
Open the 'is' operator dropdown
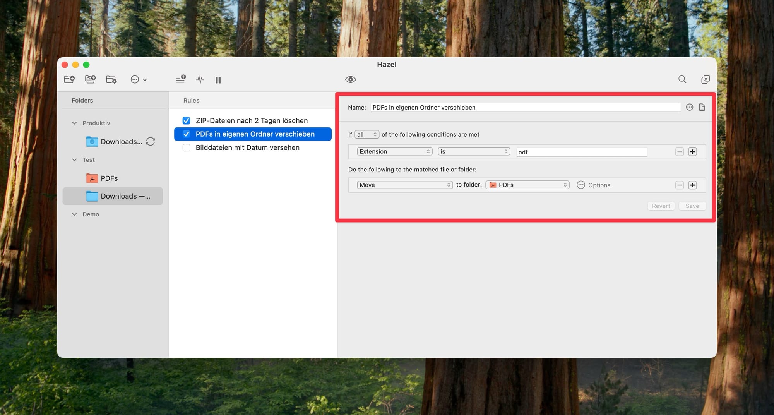tap(474, 151)
